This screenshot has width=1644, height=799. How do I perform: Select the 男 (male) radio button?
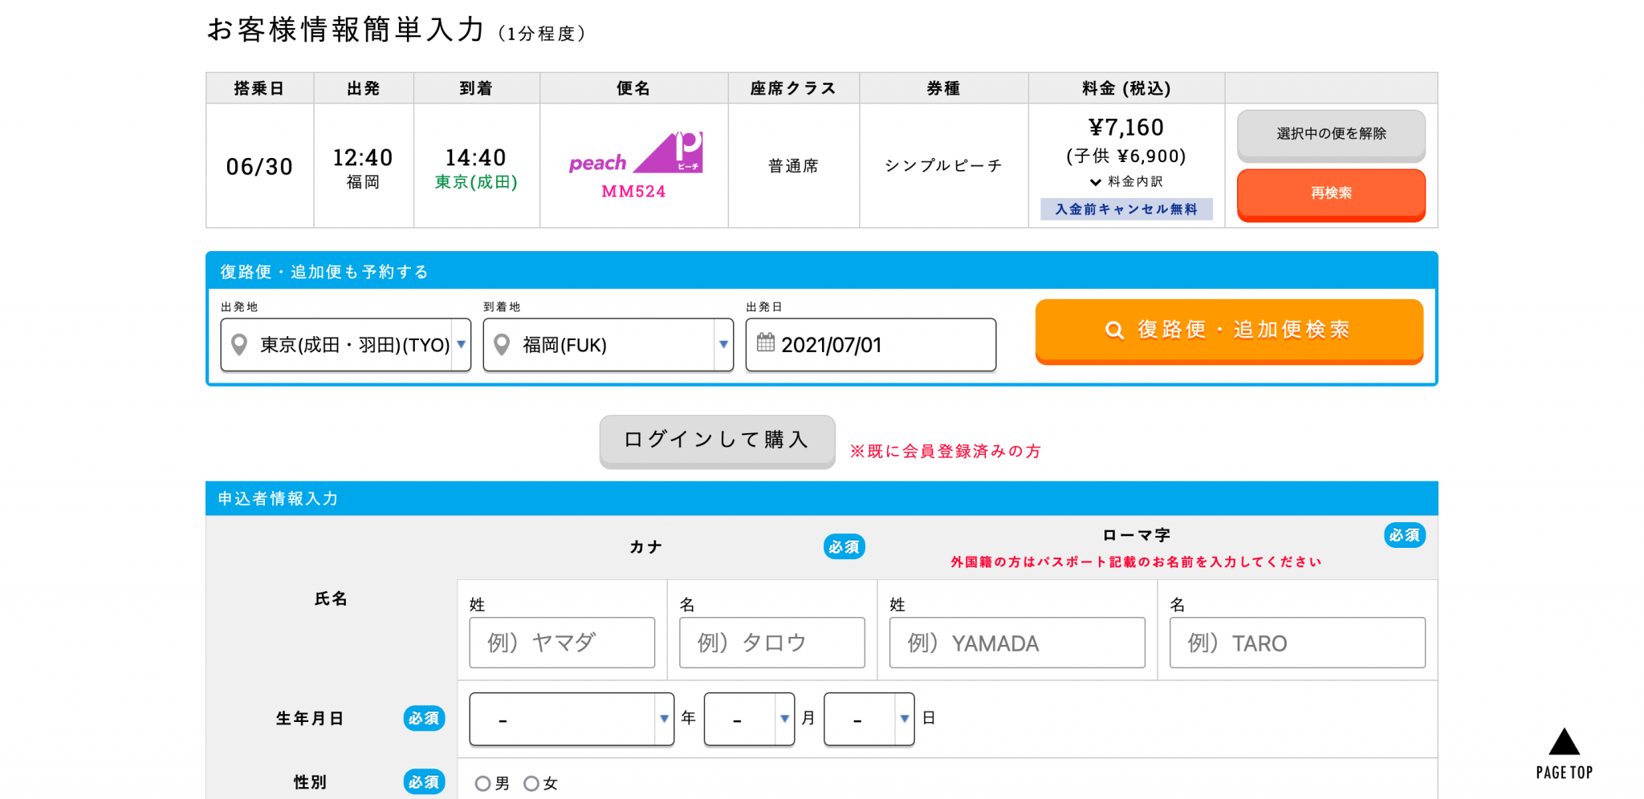pyautogui.click(x=482, y=784)
